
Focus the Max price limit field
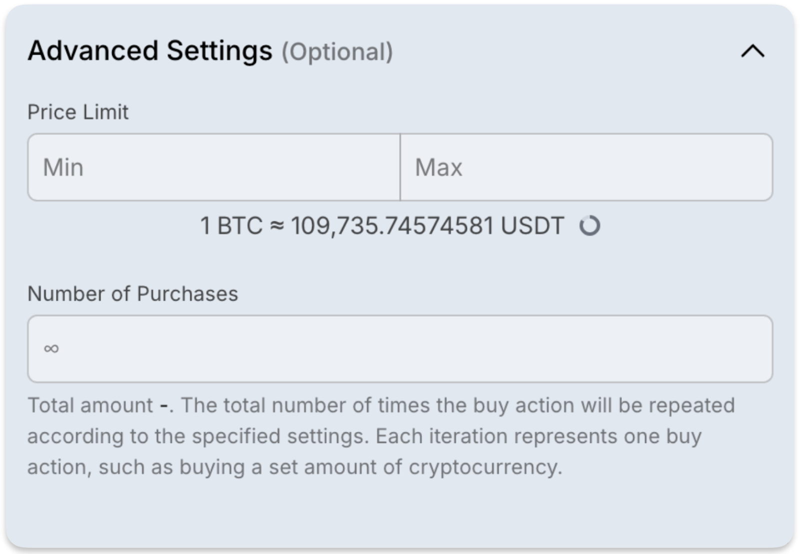click(x=586, y=167)
